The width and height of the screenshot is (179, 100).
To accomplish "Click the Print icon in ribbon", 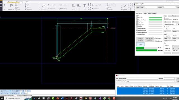I will tap(16, 8).
